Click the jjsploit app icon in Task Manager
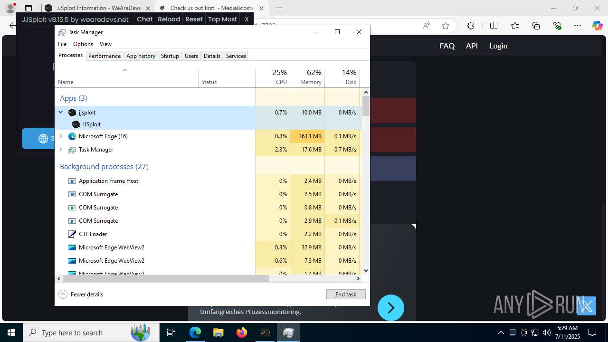 tap(72, 113)
